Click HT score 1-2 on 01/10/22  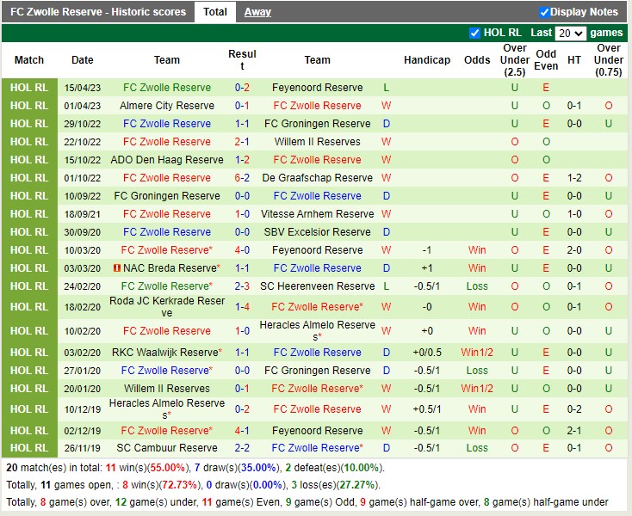574,177
